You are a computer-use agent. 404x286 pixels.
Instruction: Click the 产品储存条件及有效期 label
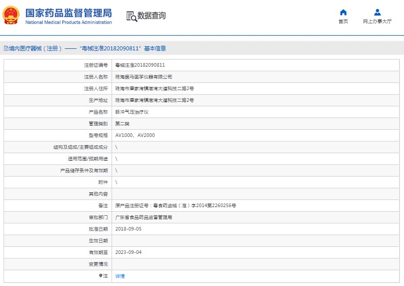(x=84, y=170)
